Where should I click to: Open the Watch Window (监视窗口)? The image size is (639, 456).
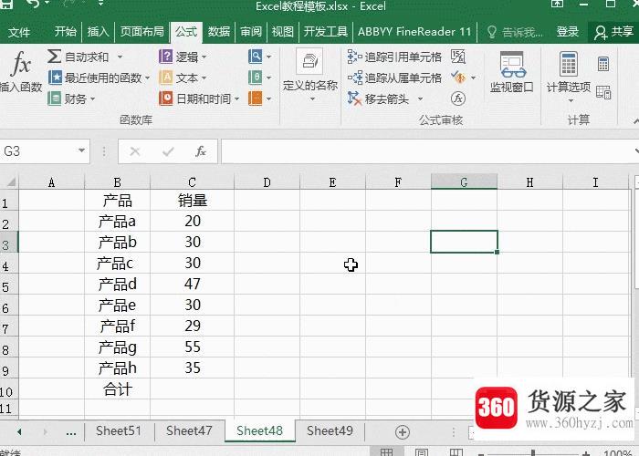point(512,72)
